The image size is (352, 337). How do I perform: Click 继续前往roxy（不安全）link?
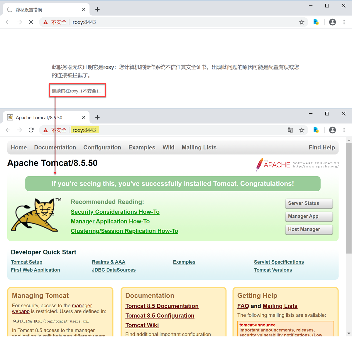(76, 91)
